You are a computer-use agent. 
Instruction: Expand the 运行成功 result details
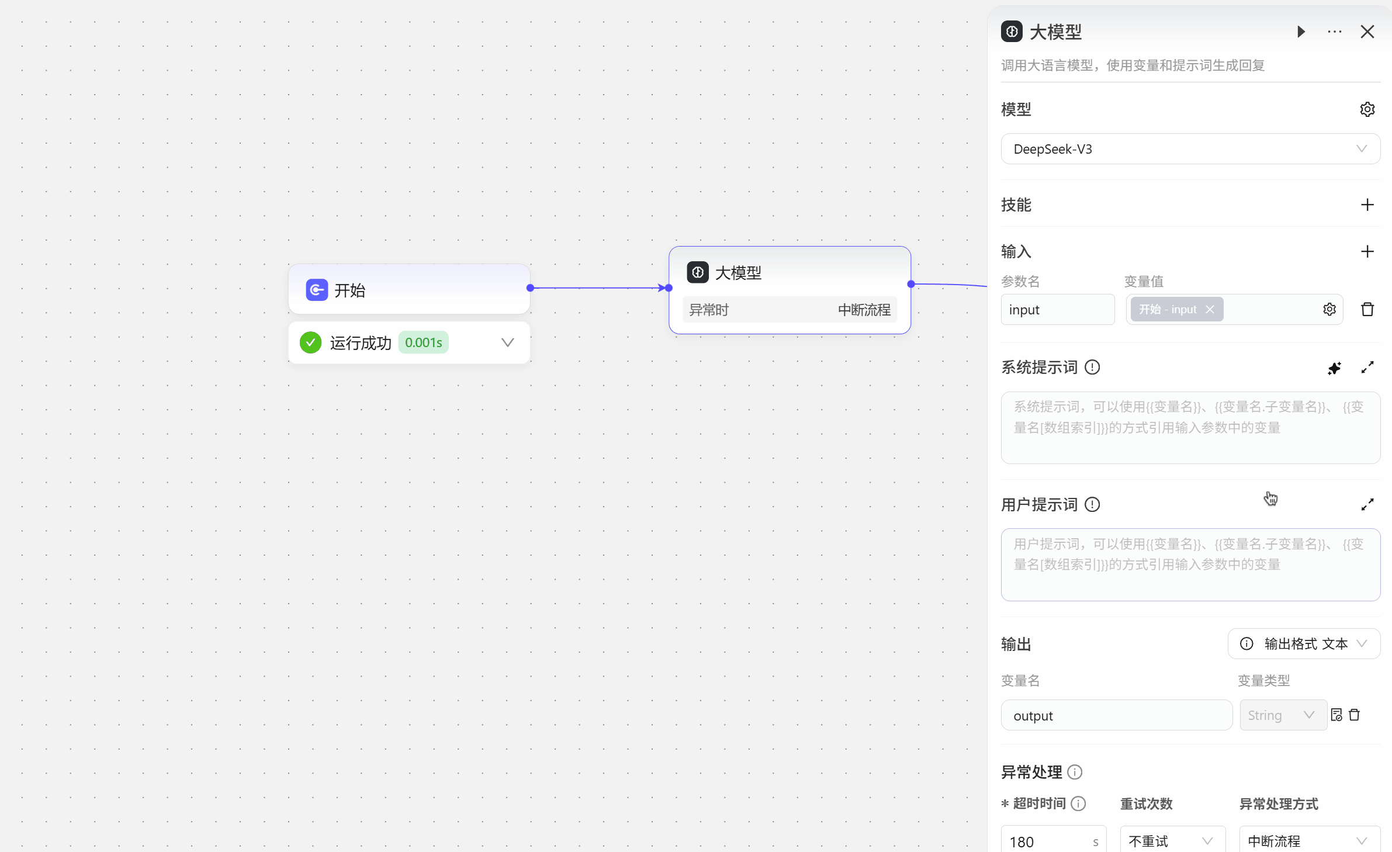(x=507, y=342)
